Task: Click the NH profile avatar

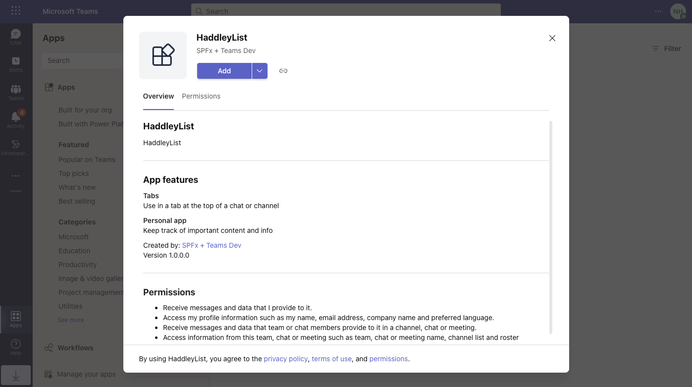Action: click(x=678, y=11)
